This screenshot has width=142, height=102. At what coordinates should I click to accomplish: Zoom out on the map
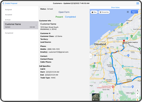click(x=138, y=96)
